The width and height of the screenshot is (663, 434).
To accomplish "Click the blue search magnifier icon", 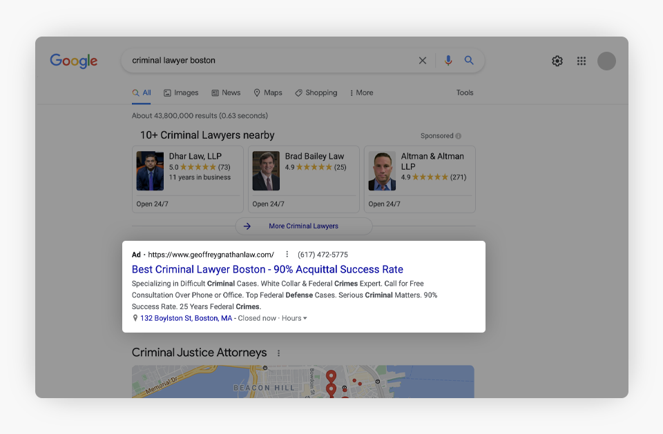I will [469, 61].
